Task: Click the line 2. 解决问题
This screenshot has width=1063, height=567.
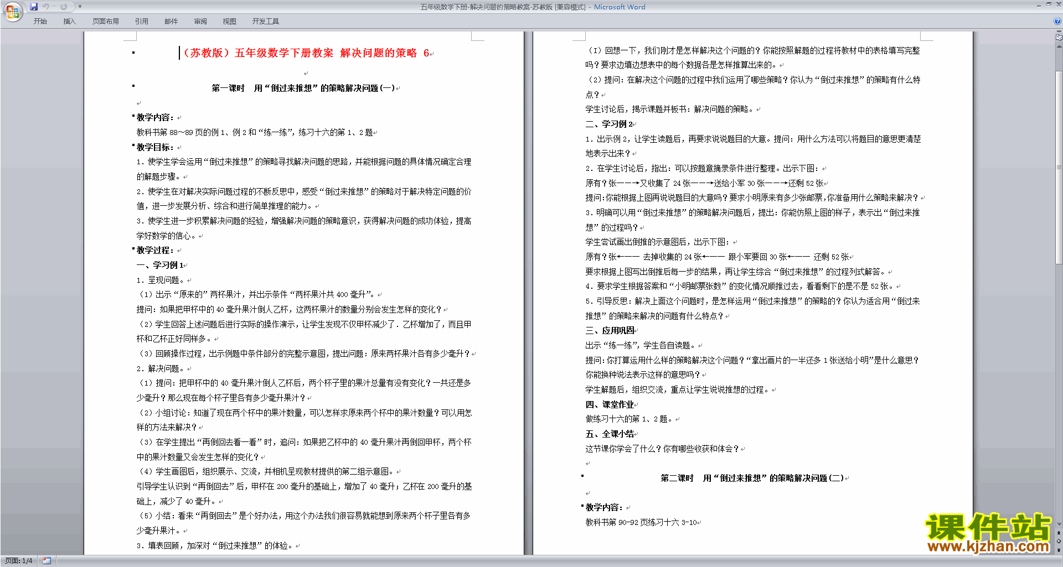Action: tap(162, 368)
